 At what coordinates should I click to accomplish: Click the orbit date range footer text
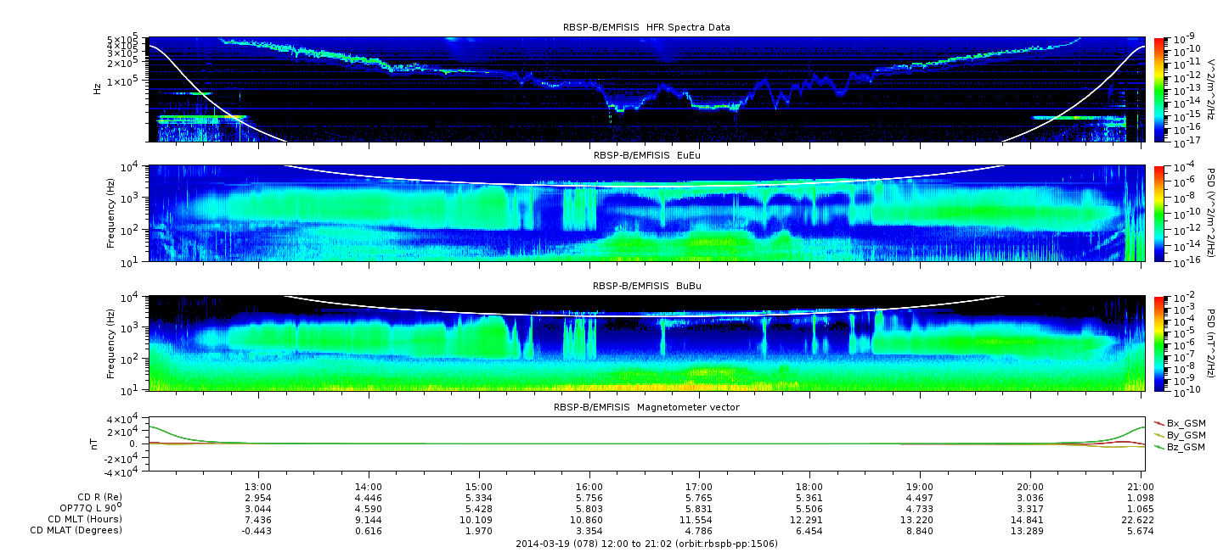coord(646,544)
